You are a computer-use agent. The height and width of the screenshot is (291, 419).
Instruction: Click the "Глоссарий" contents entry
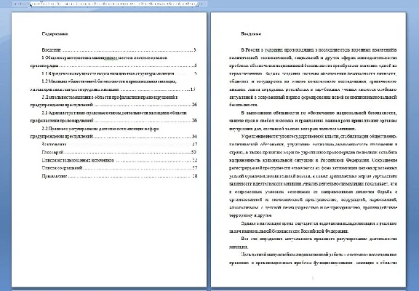tap(119, 152)
